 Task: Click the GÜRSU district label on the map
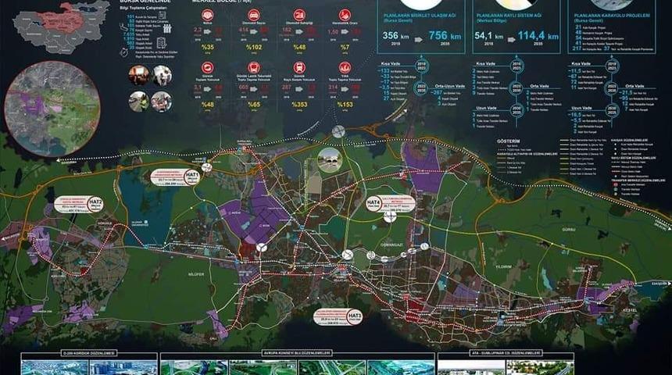pyautogui.click(x=569, y=230)
